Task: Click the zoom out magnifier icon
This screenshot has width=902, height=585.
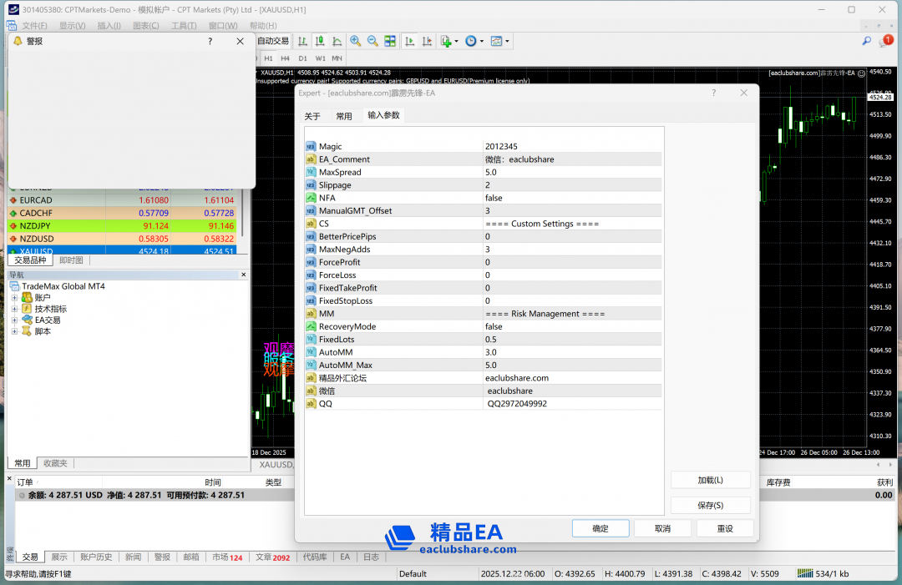Action: pos(372,41)
